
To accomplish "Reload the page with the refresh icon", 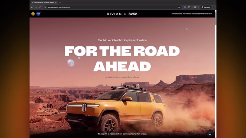I will click(40, 7).
